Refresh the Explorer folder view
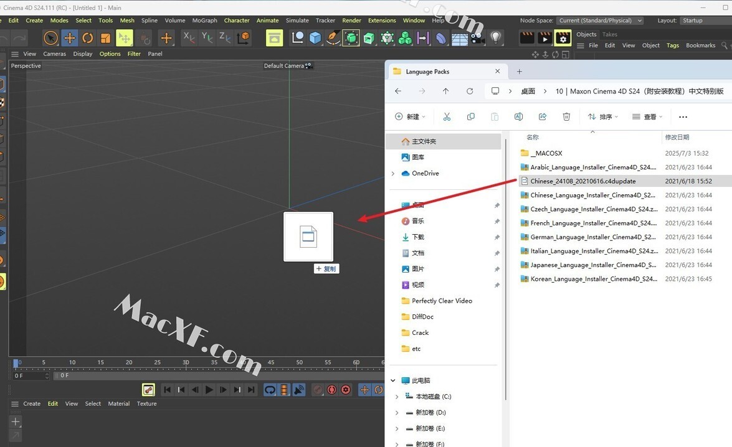 (x=470, y=92)
